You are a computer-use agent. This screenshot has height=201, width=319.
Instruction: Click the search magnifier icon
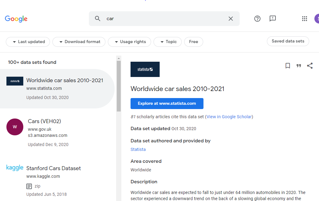click(98, 19)
